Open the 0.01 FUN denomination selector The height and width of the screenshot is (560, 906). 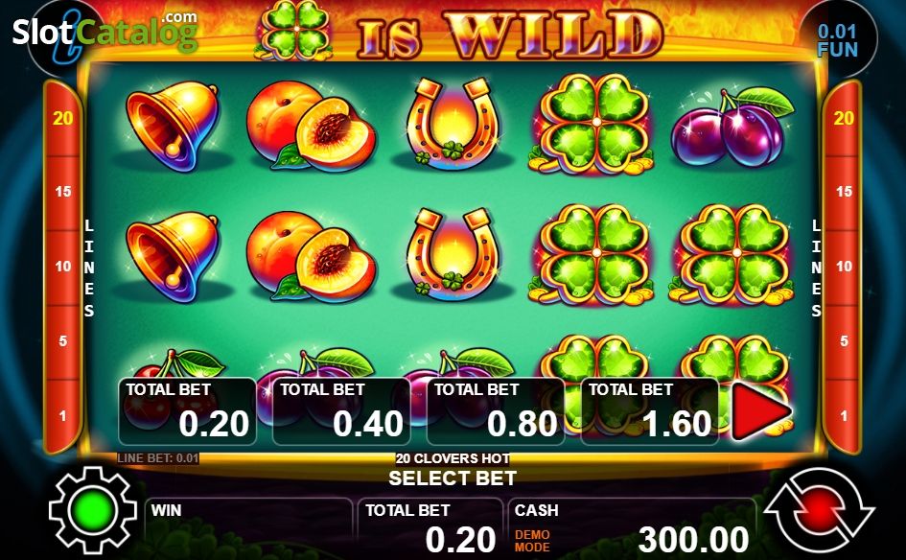(837, 40)
